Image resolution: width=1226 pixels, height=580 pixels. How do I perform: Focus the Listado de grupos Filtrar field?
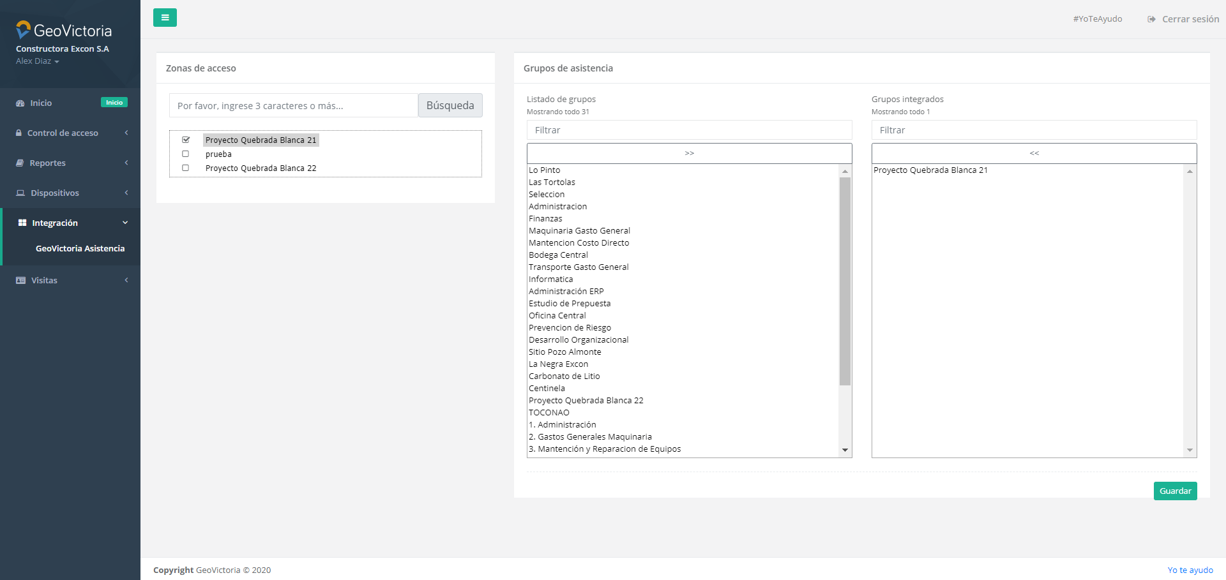(689, 130)
